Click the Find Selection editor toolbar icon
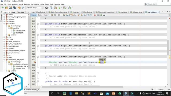The height and width of the screenshot is (96, 171). coord(64,15)
